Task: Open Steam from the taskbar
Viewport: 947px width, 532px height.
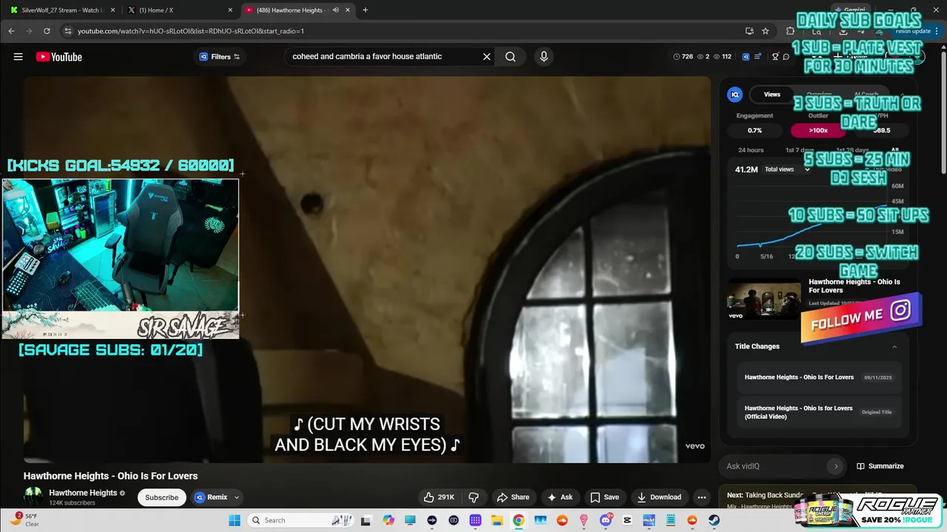Action: pyautogui.click(x=714, y=520)
